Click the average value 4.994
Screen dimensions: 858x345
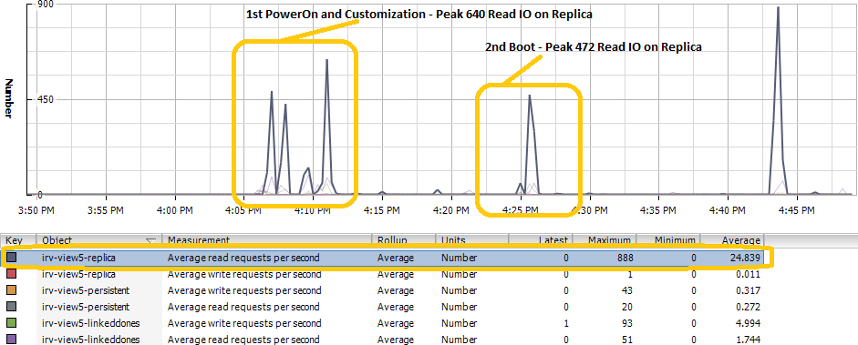748,323
